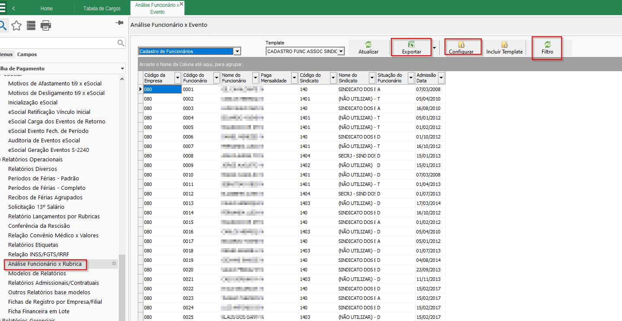The image size is (622, 321).
Task: Select the magnifier search icon in sidebar toolbar
Action: coord(3,26)
